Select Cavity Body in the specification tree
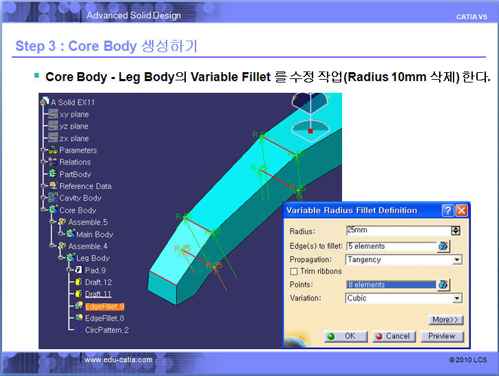 [80, 198]
